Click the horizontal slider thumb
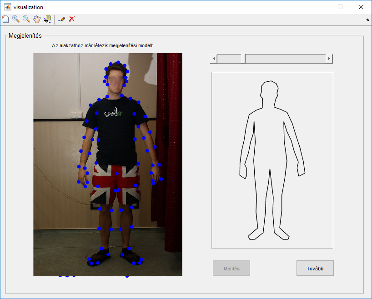Screen dimensions: 372x299 [x=243, y=59]
